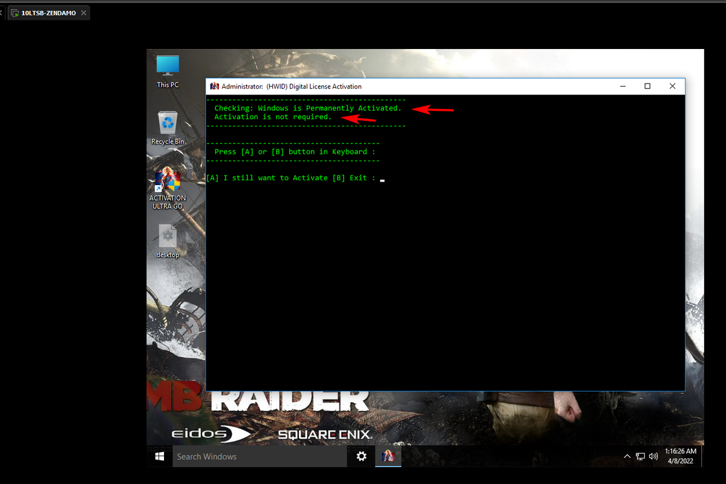Open the This PC desktop icon
This screenshot has width=726, height=484.
click(168, 71)
